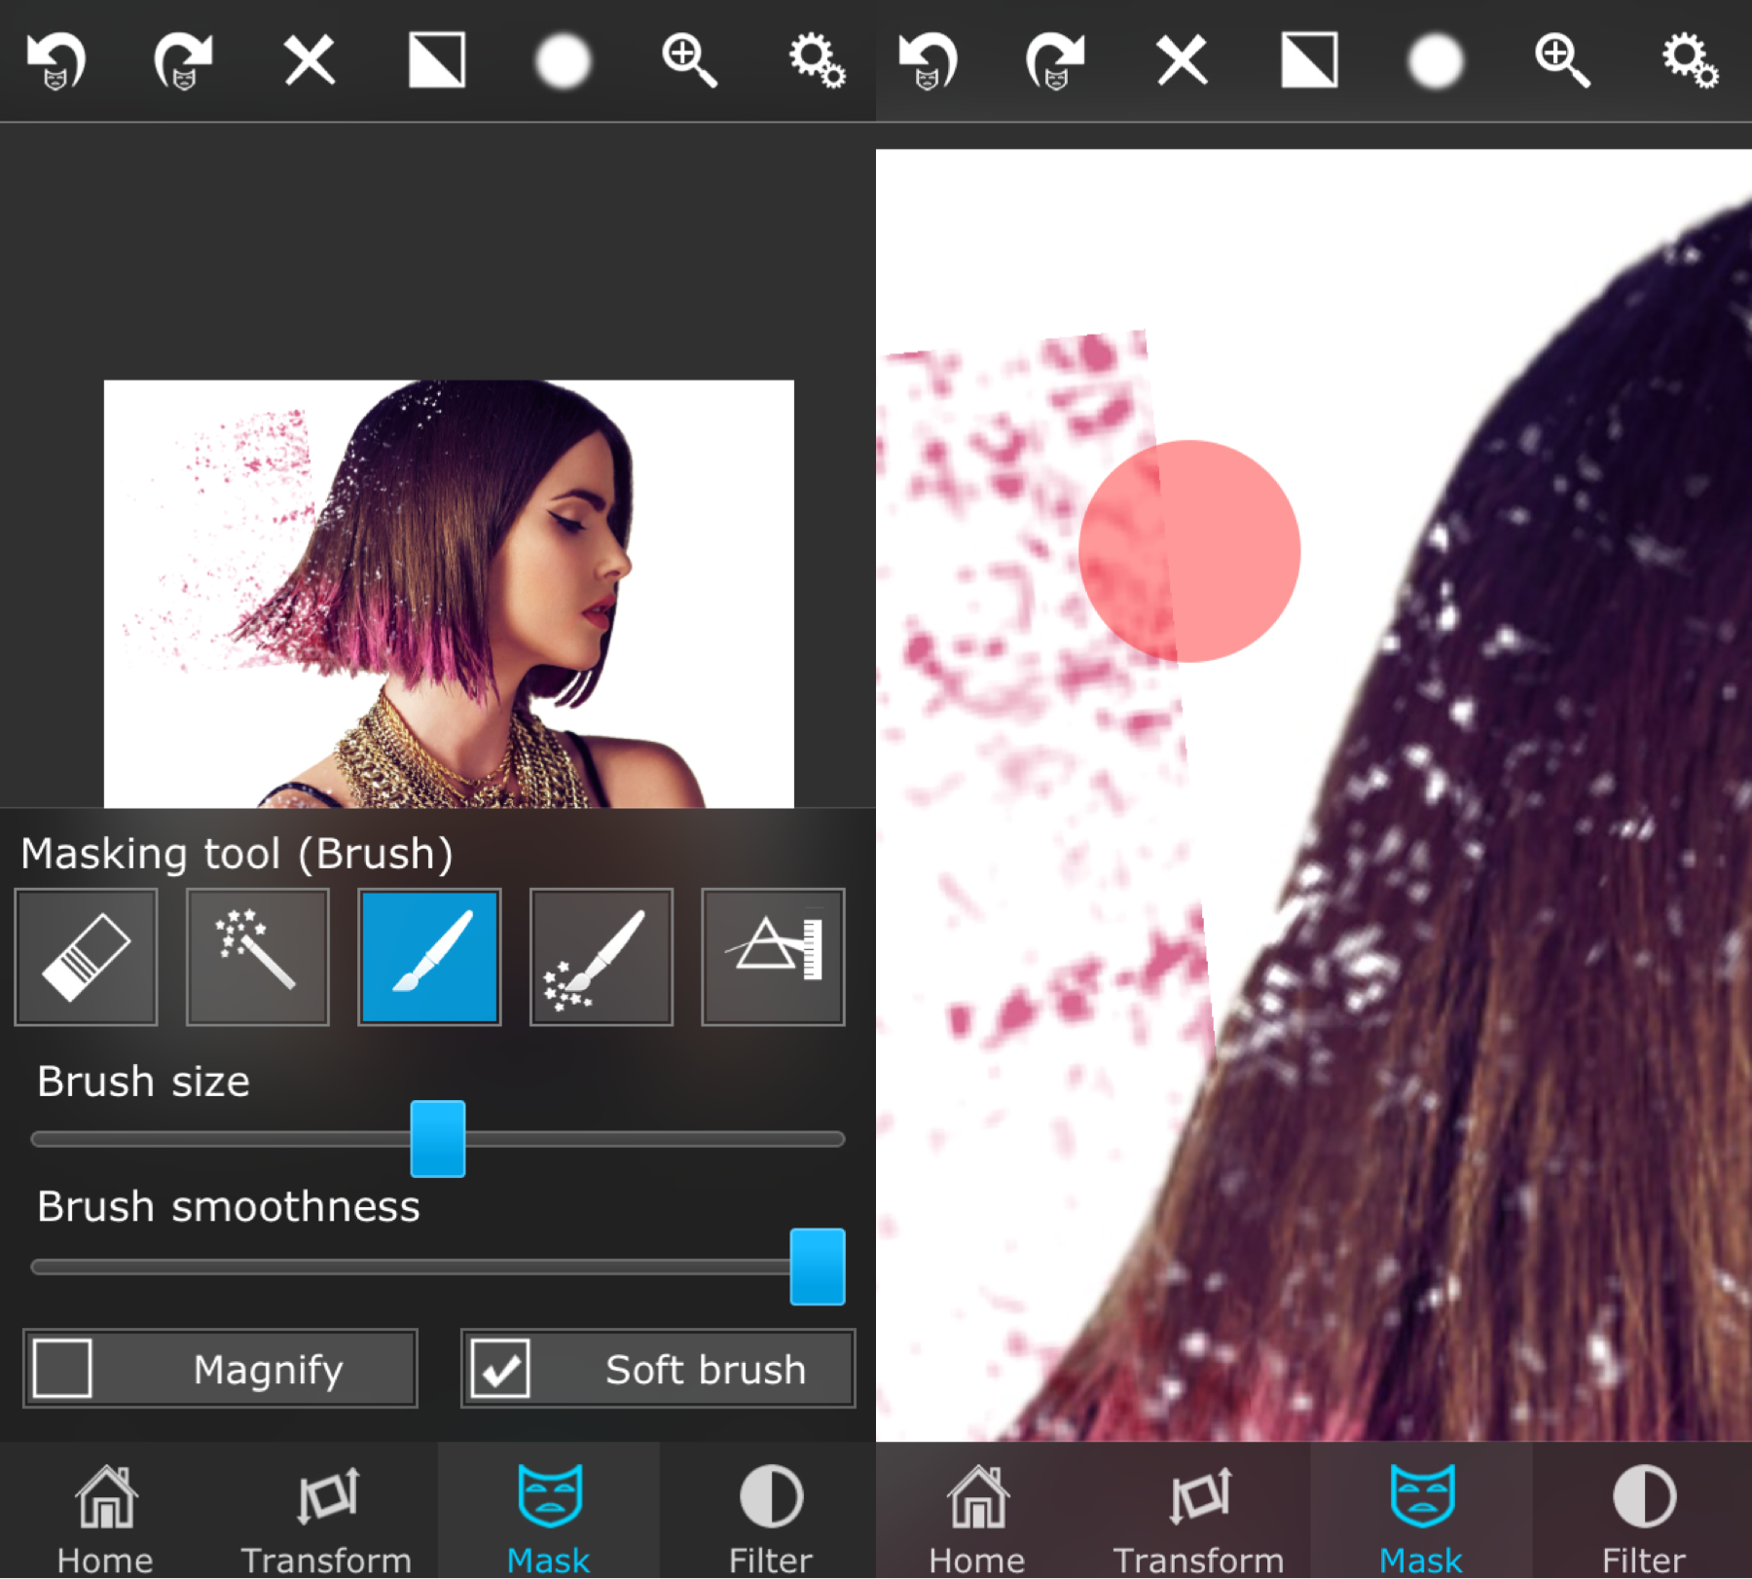This screenshot has width=1752, height=1579.
Task: Open settings gears in left screen
Action: (817, 60)
